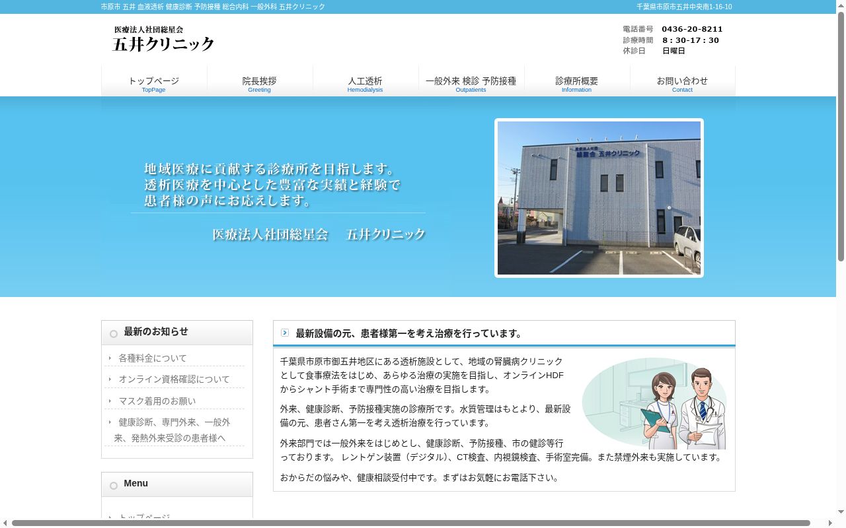846x528 pixels.
Task: Click the clinic building photo
Action: coord(599,198)
